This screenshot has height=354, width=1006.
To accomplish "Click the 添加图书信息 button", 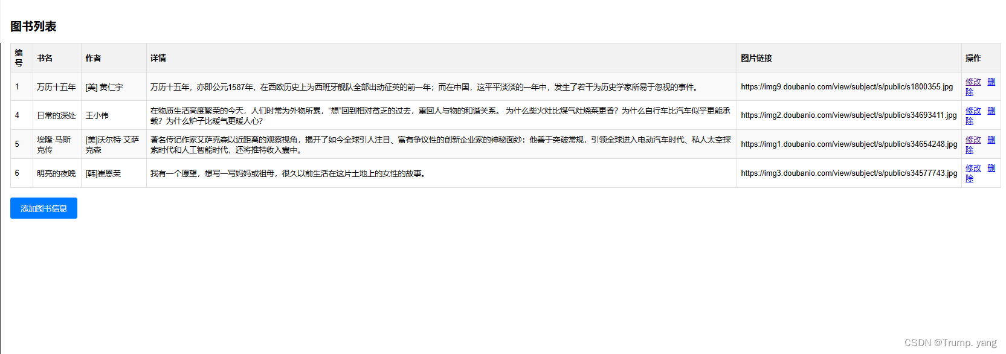I will (x=44, y=208).
